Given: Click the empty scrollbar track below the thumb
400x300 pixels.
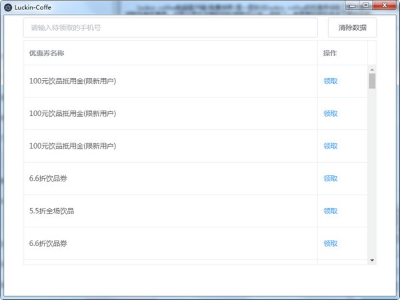Looking at the screenshot, I should click(372, 173).
